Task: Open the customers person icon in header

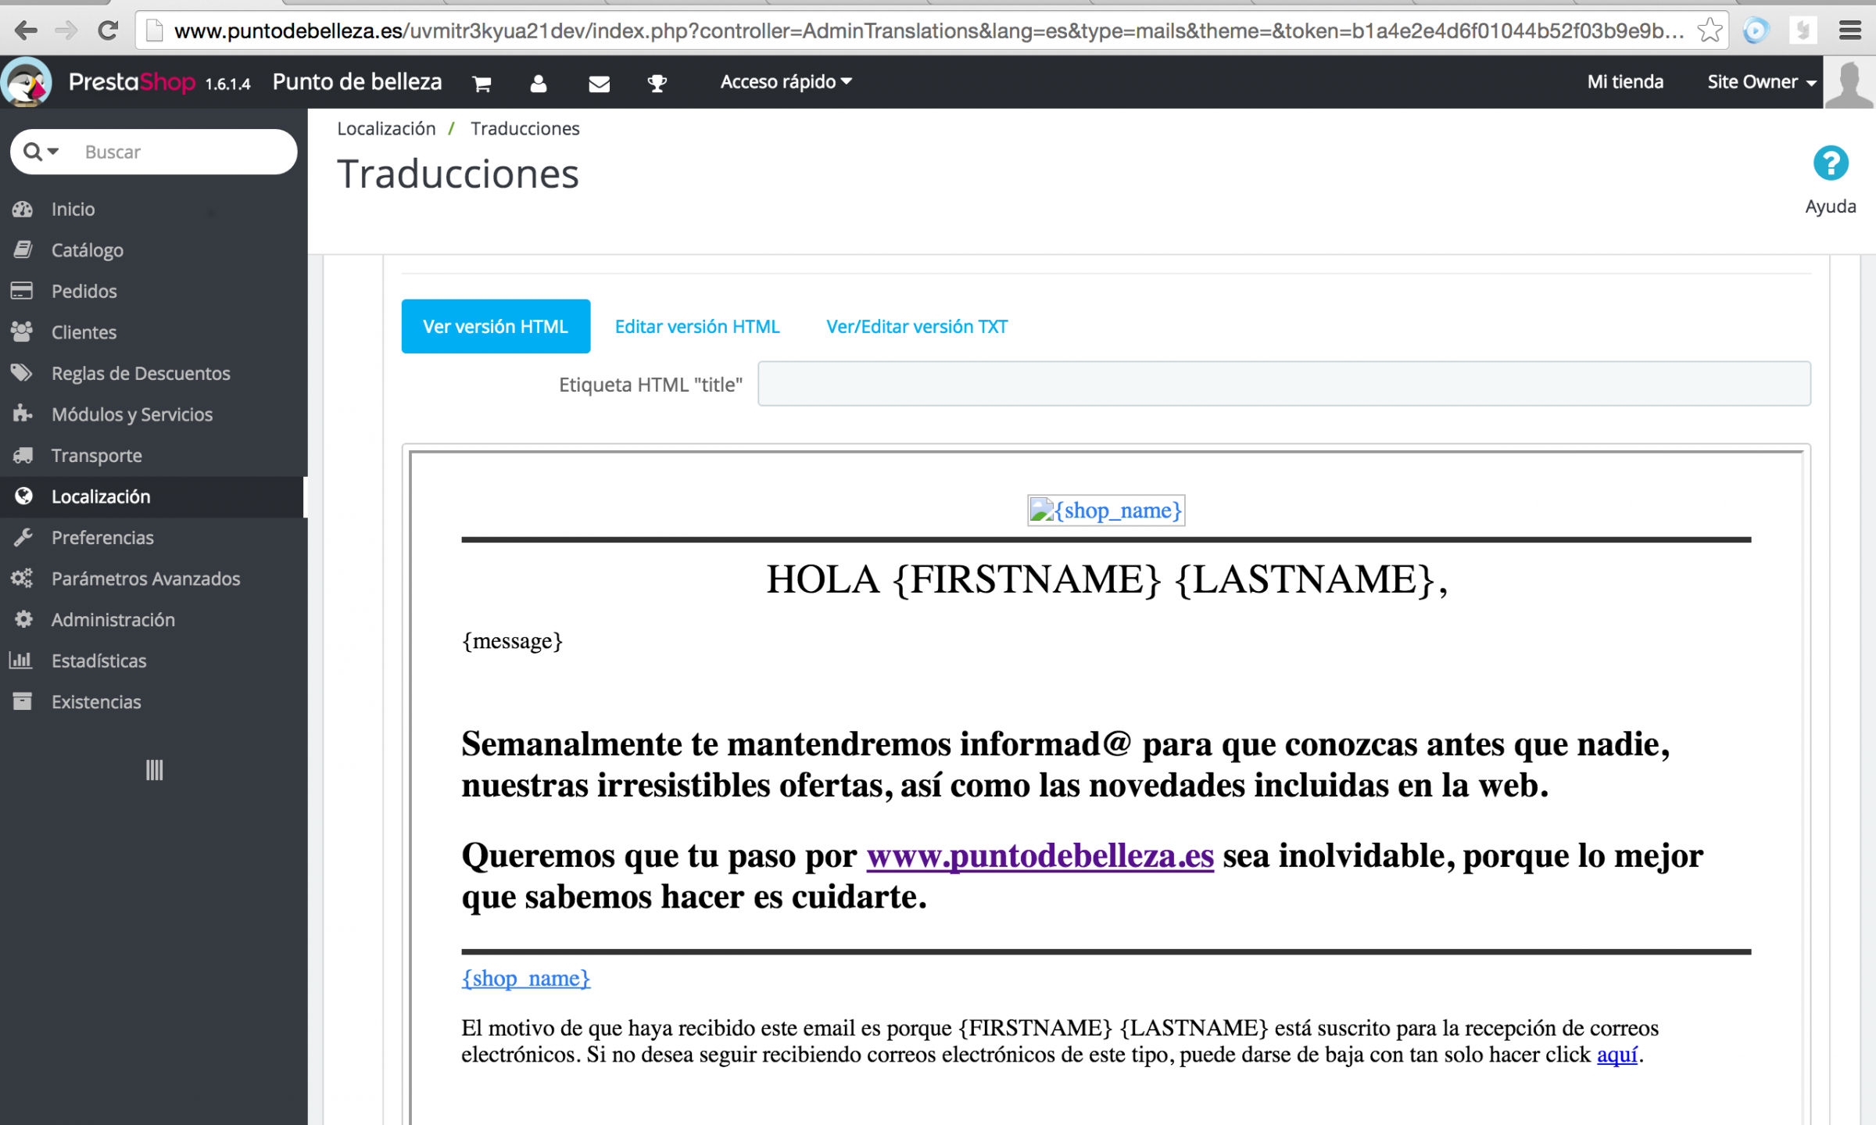Action: [539, 83]
